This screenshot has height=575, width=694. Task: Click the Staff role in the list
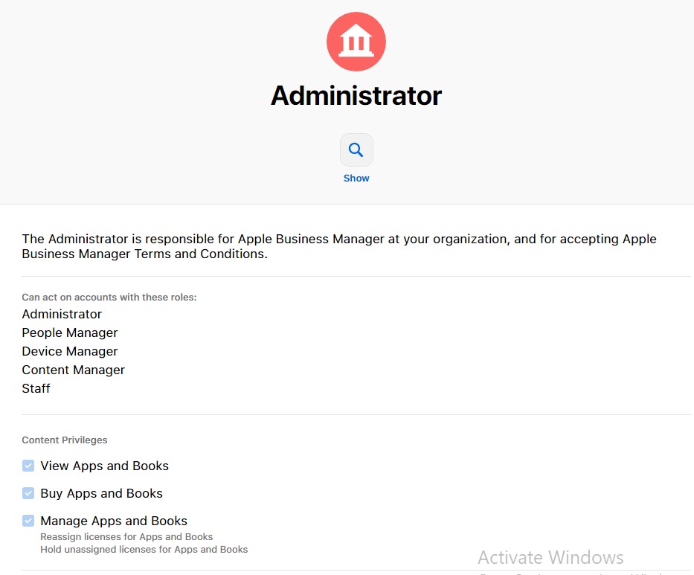click(36, 388)
